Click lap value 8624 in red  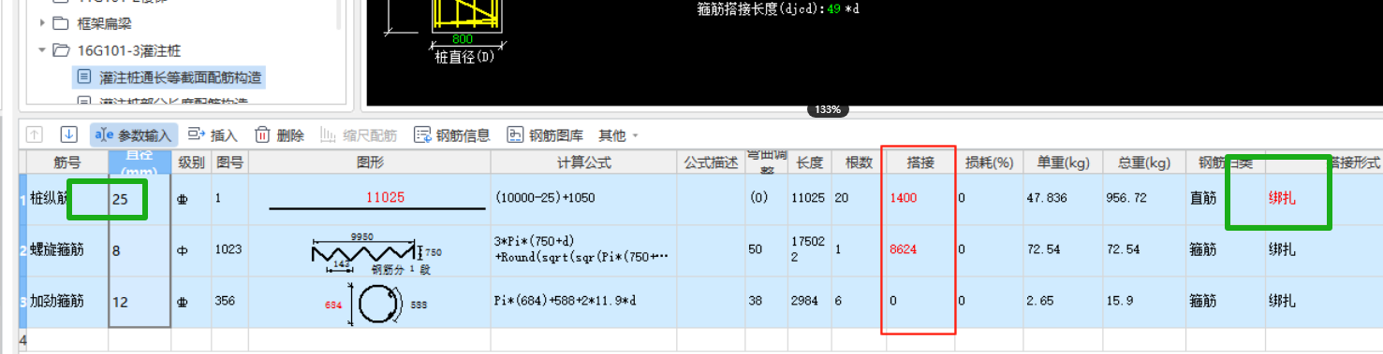(903, 250)
